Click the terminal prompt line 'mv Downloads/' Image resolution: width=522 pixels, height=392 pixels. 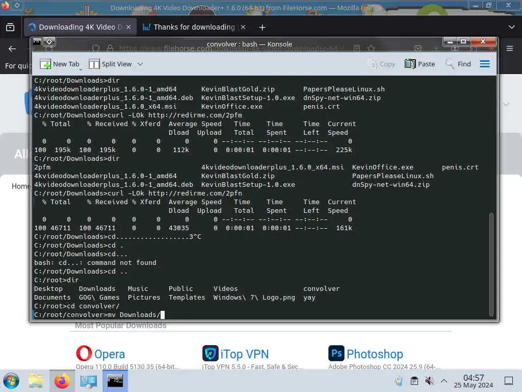point(99,314)
